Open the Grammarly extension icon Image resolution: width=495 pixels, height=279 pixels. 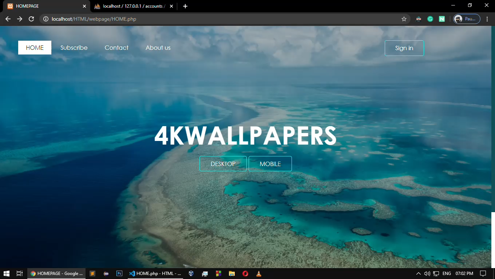[430, 19]
